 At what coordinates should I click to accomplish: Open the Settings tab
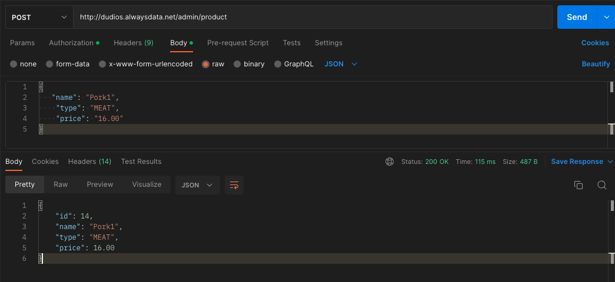tap(328, 43)
